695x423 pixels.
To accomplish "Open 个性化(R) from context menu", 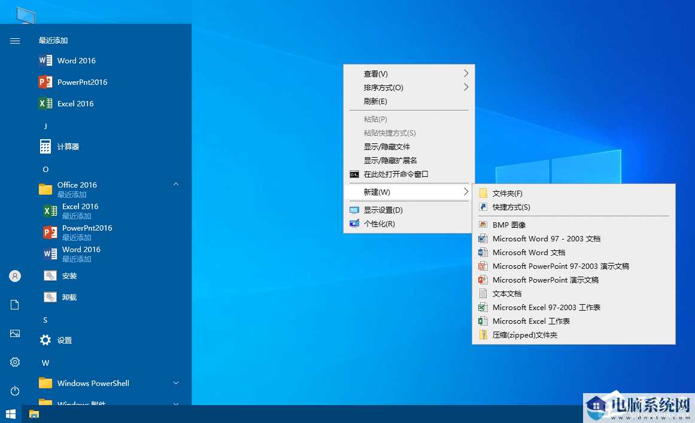I will pos(409,223).
